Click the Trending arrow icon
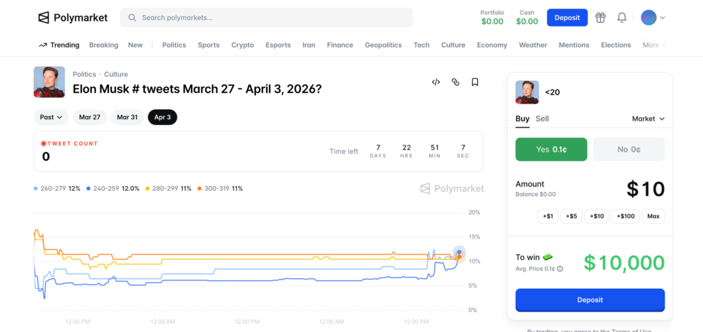This screenshot has width=703, height=332. pyautogui.click(x=43, y=45)
